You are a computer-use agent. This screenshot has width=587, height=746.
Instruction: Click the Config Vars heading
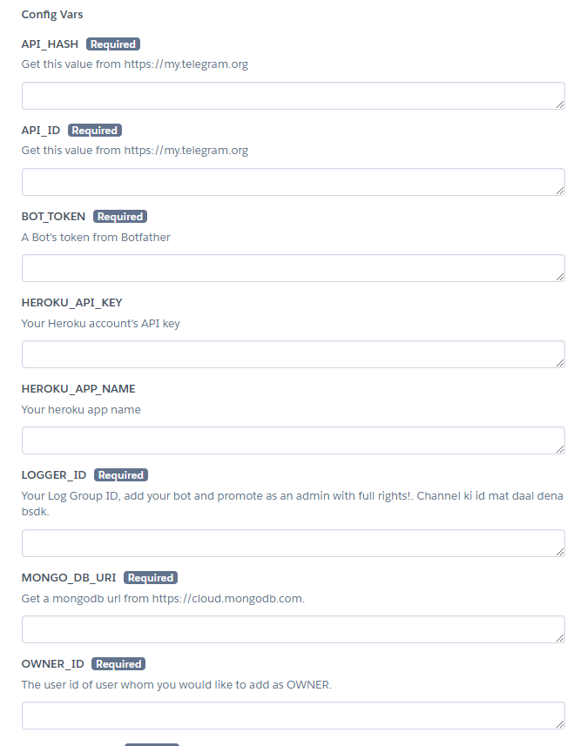pyautogui.click(x=52, y=15)
